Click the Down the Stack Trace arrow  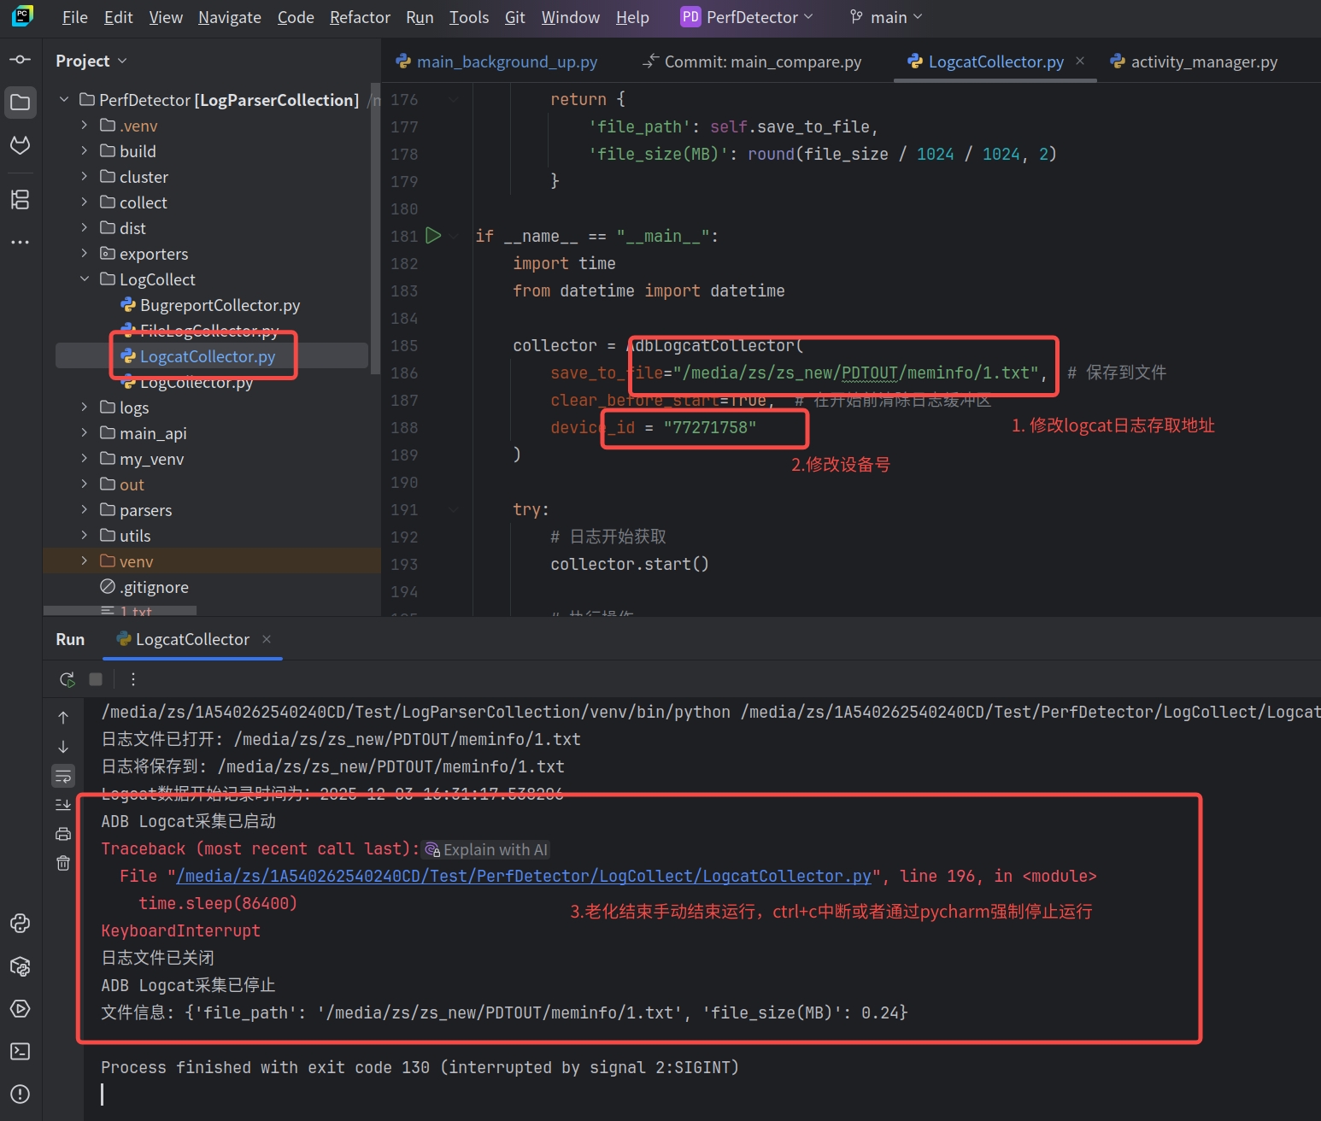coord(63,747)
